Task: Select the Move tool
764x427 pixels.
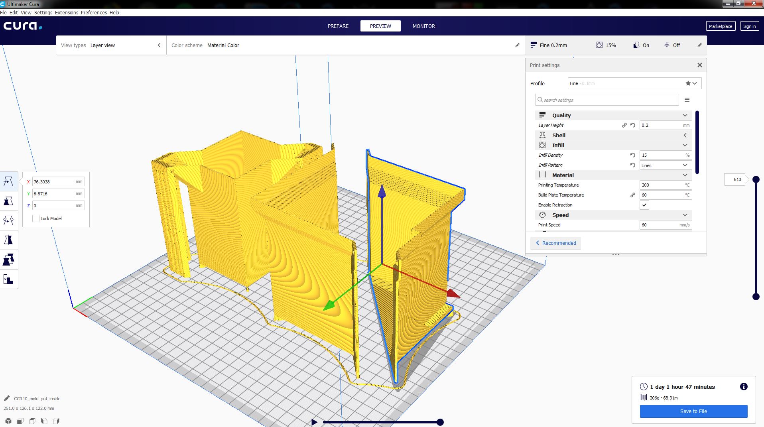Action: click(x=8, y=181)
